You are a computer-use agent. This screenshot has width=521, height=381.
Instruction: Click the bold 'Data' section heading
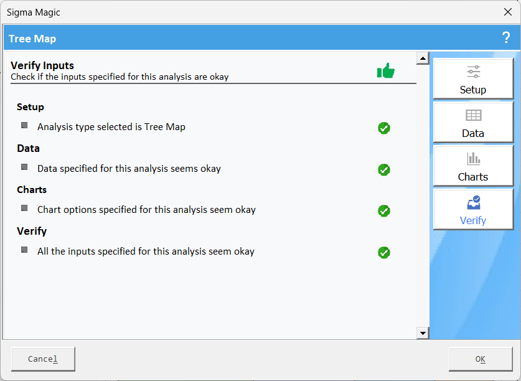28,148
